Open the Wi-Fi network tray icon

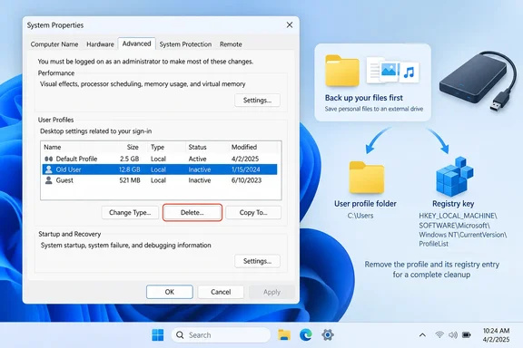(x=439, y=334)
